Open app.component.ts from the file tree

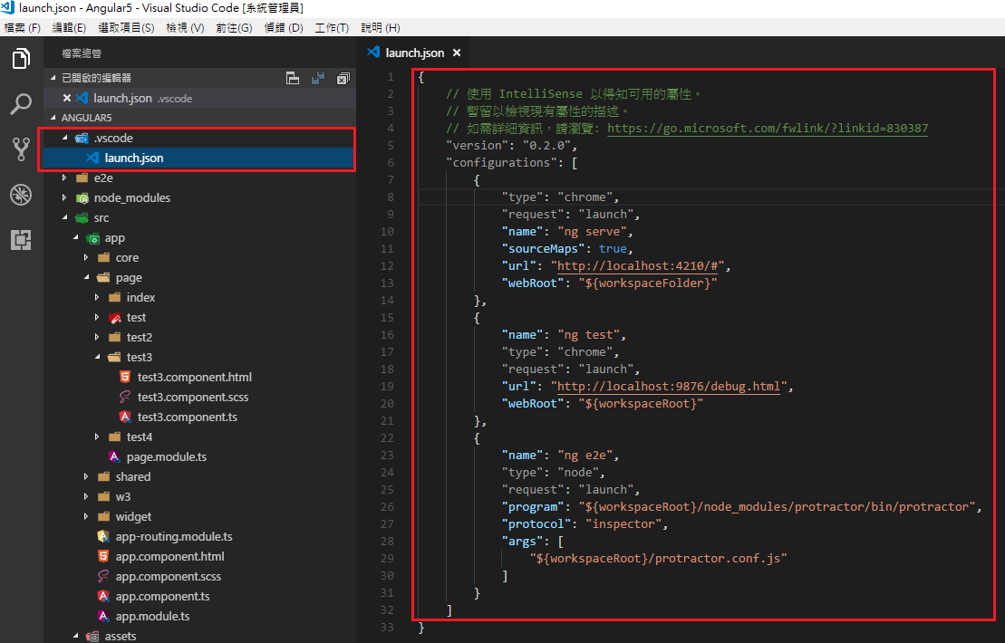pos(163,596)
